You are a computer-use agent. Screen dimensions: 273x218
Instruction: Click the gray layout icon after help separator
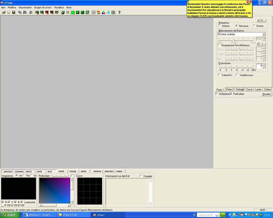pos(113,13)
